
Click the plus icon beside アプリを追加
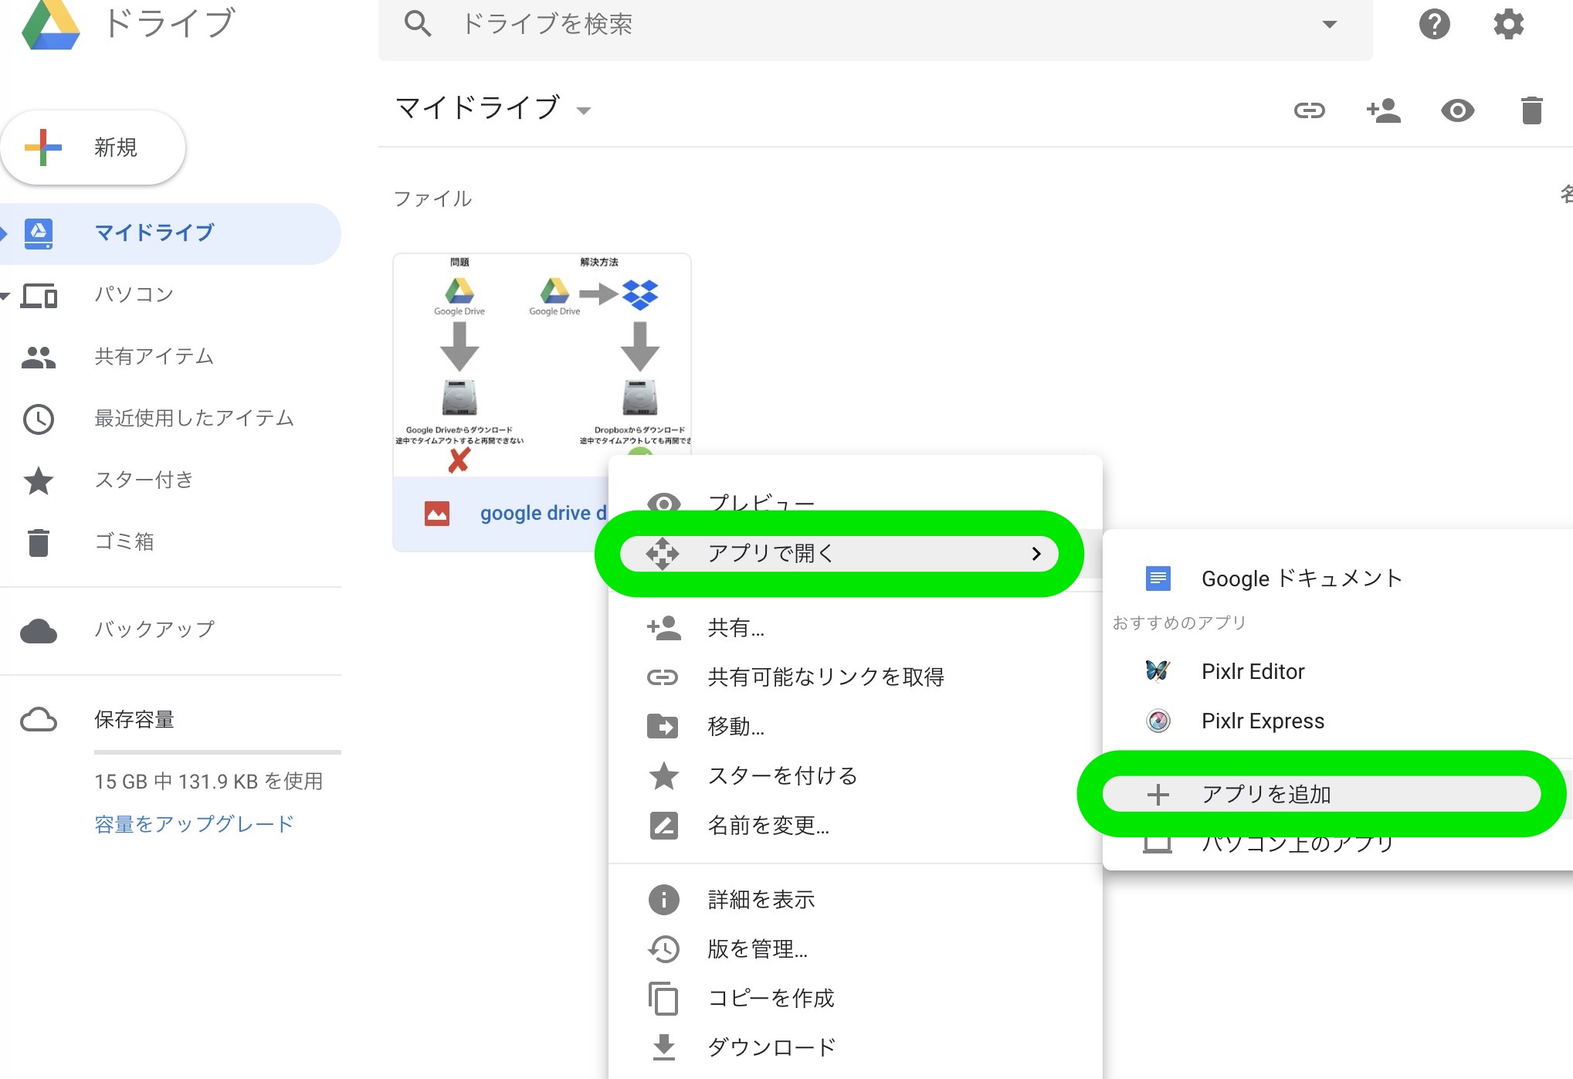click(x=1158, y=795)
